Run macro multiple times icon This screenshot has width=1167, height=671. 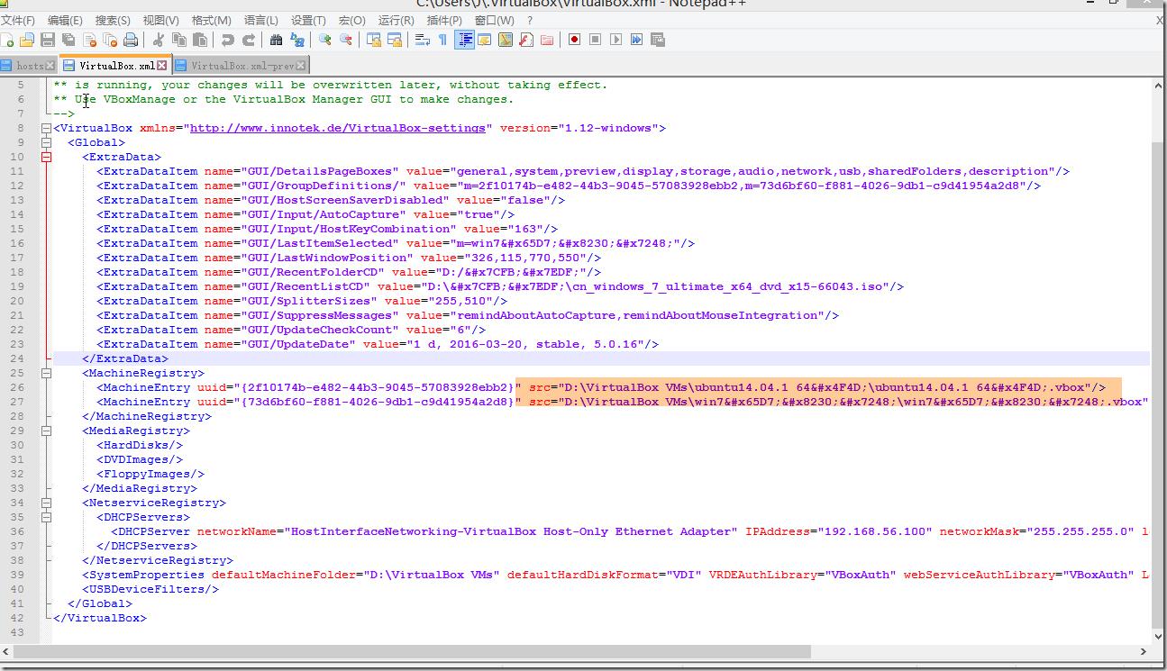click(x=636, y=40)
